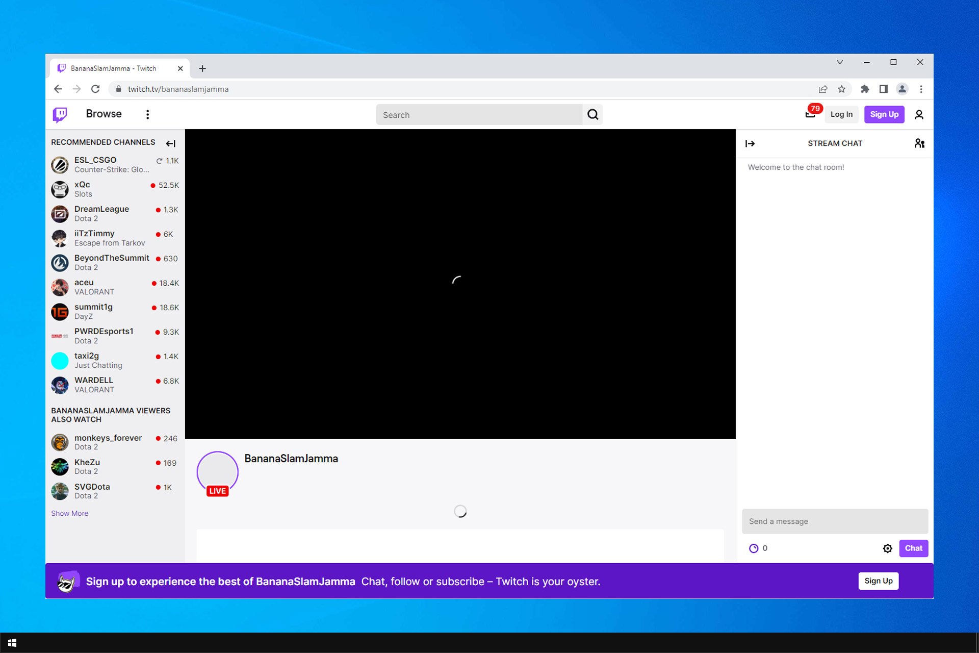979x653 pixels.
Task: Send message with the Chat button
Action: point(913,548)
